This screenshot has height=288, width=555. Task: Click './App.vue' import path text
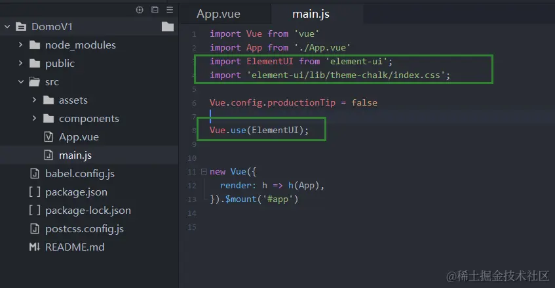click(322, 47)
